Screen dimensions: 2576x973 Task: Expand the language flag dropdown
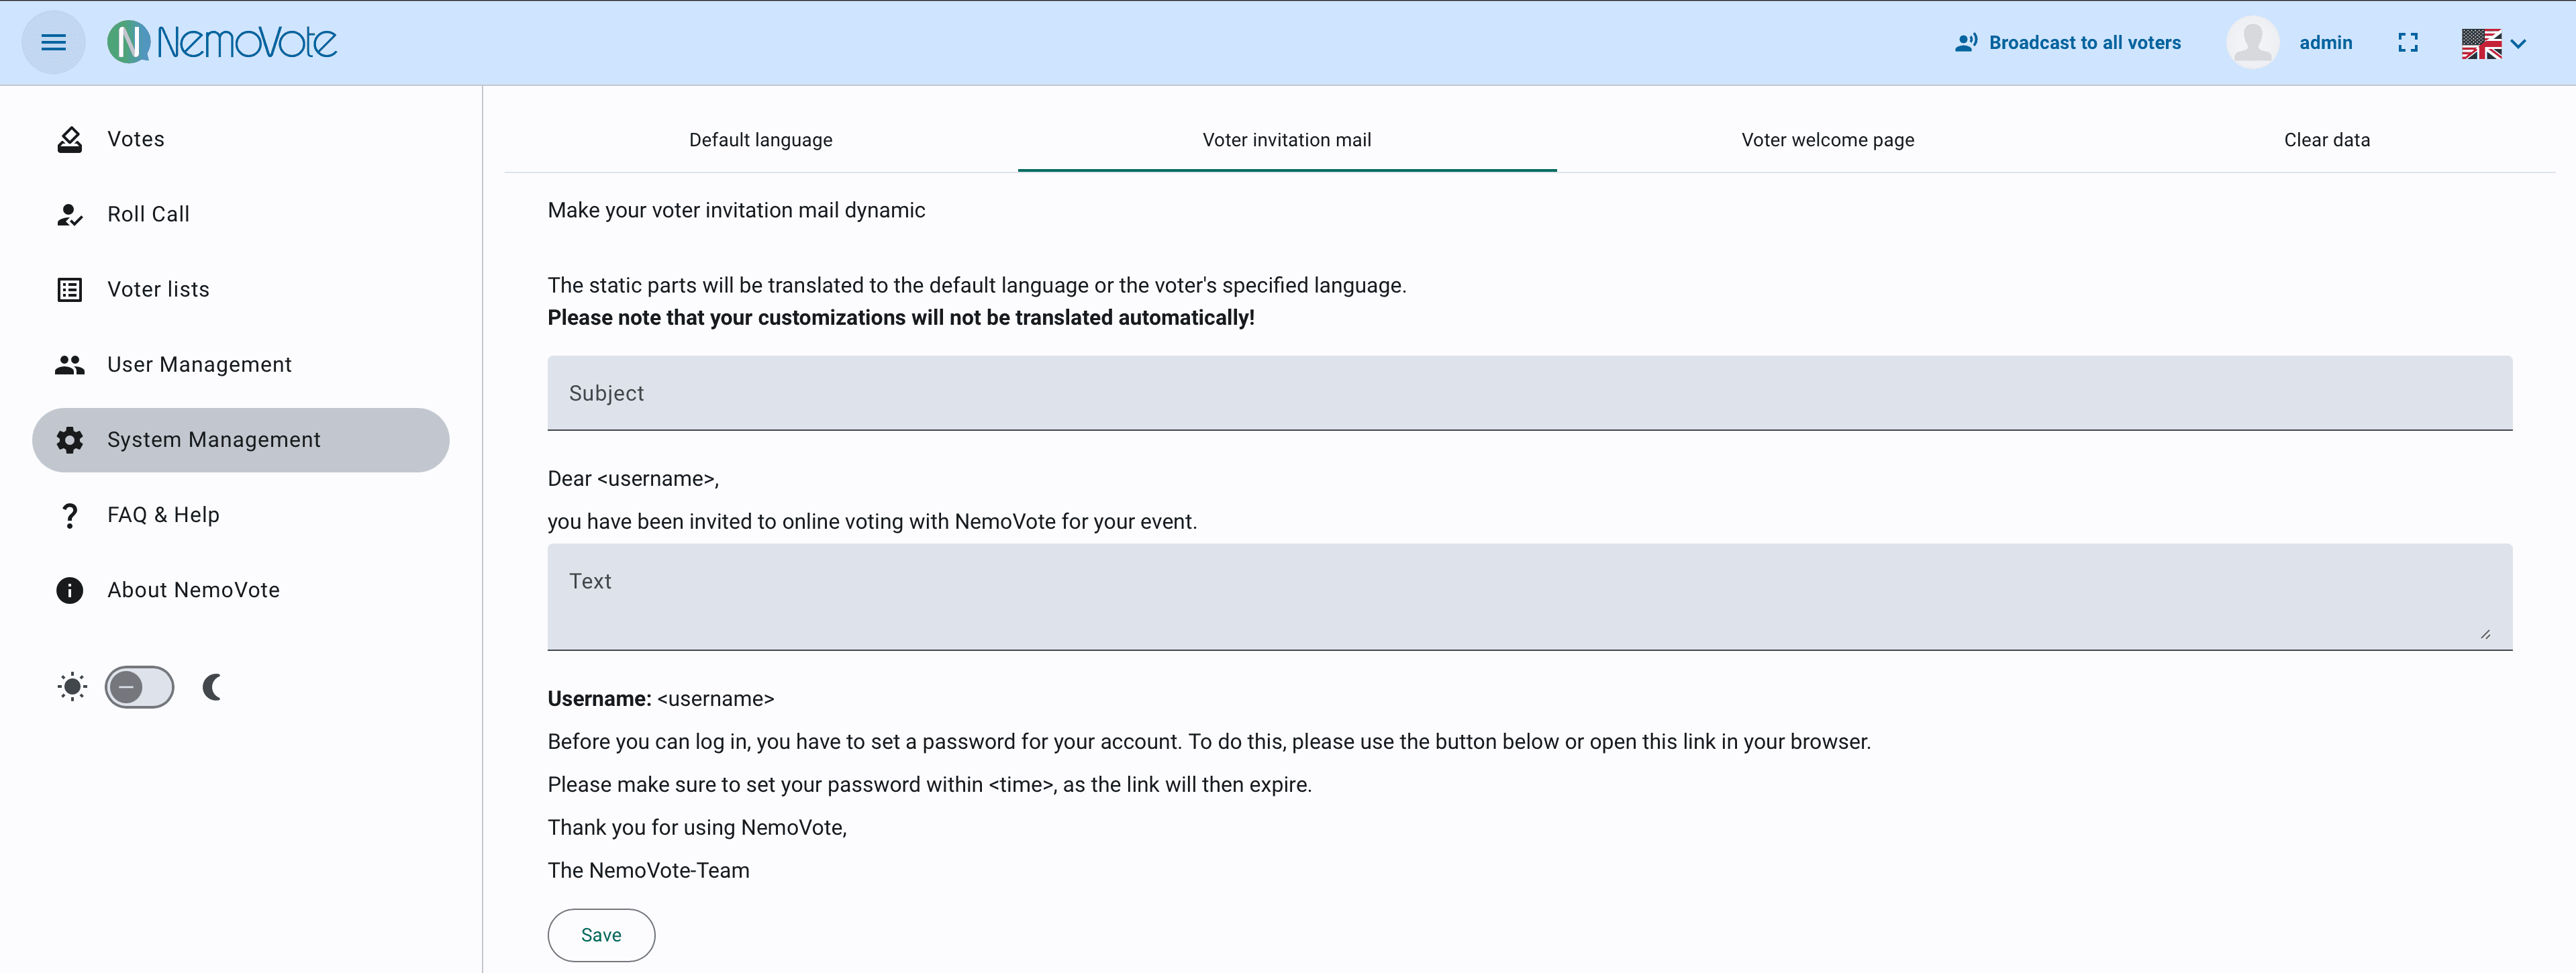click(x=2494, y=43)
